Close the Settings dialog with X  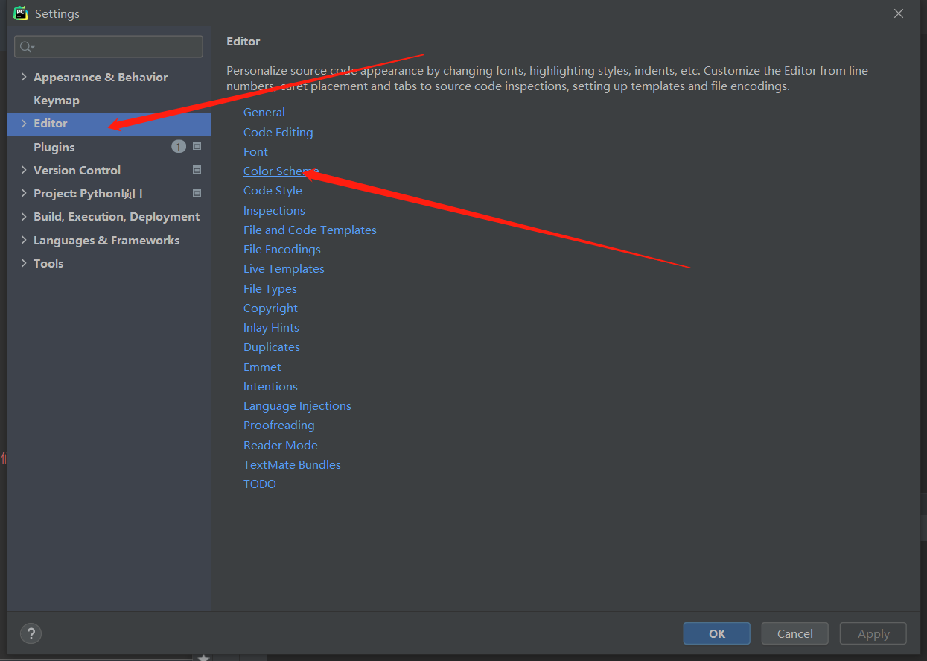(899, 13)
